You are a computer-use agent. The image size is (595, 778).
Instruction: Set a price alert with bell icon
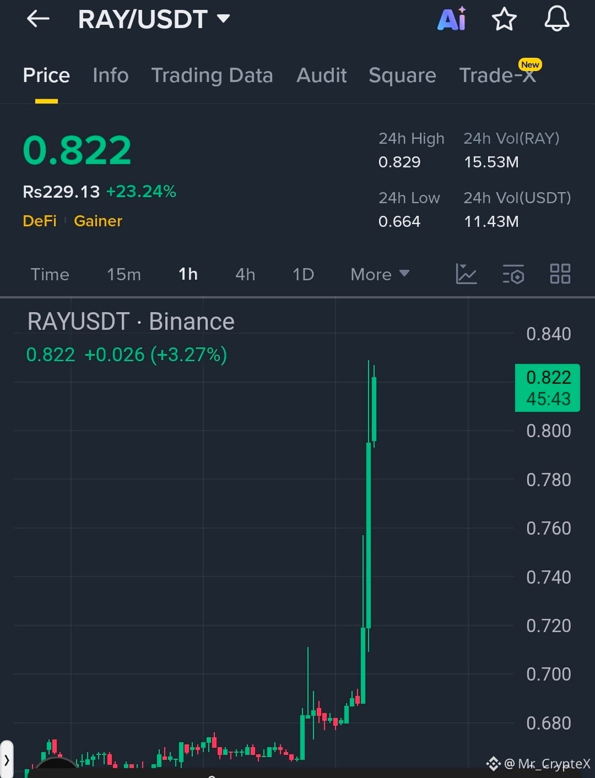tap(557, 19)
